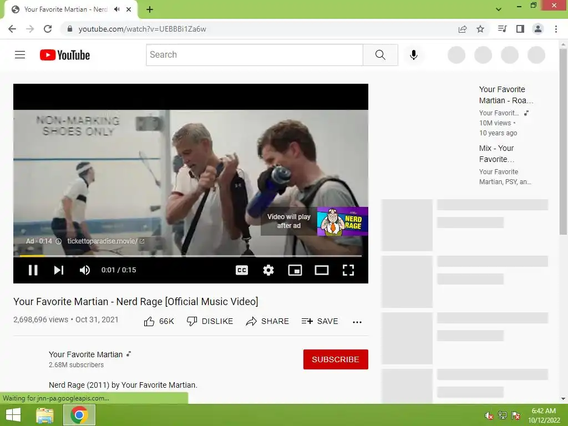Open a new tab
The image size is (568, 426).
150,9
